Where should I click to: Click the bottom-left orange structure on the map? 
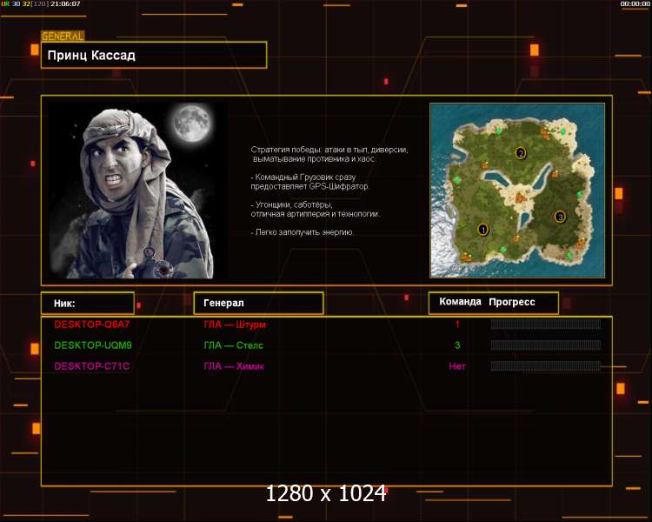tap(464, 256)
